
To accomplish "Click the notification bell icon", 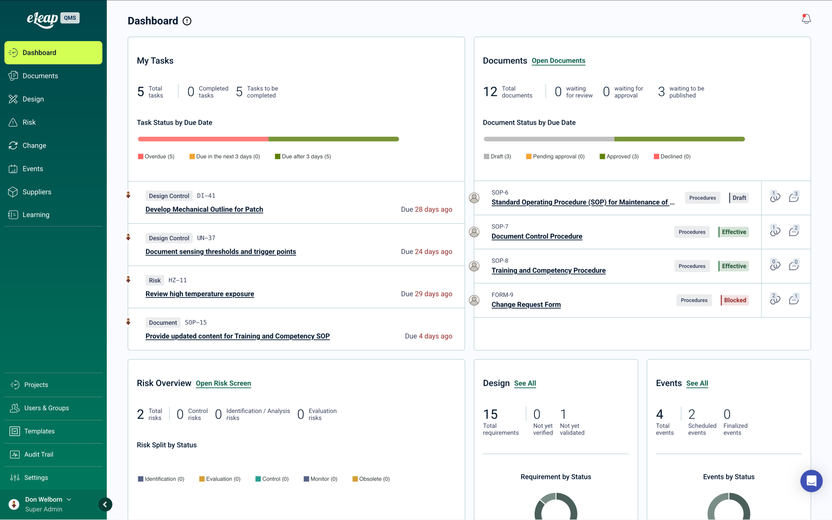I will [x=806, y=19].
